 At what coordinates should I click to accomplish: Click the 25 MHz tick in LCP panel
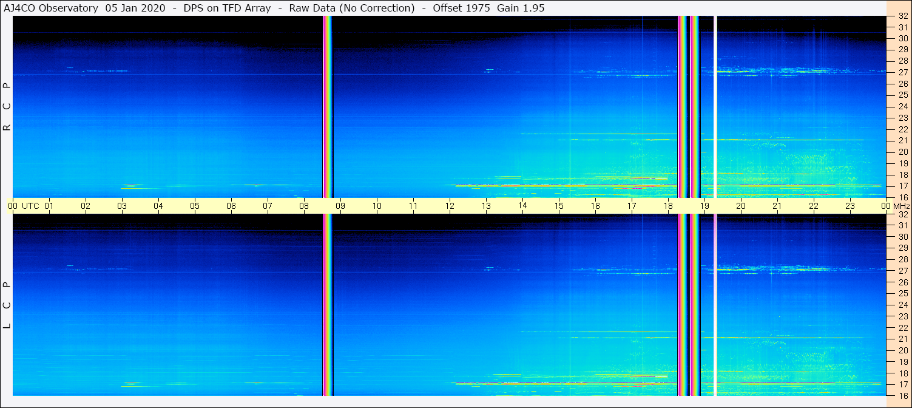(903, 293)
